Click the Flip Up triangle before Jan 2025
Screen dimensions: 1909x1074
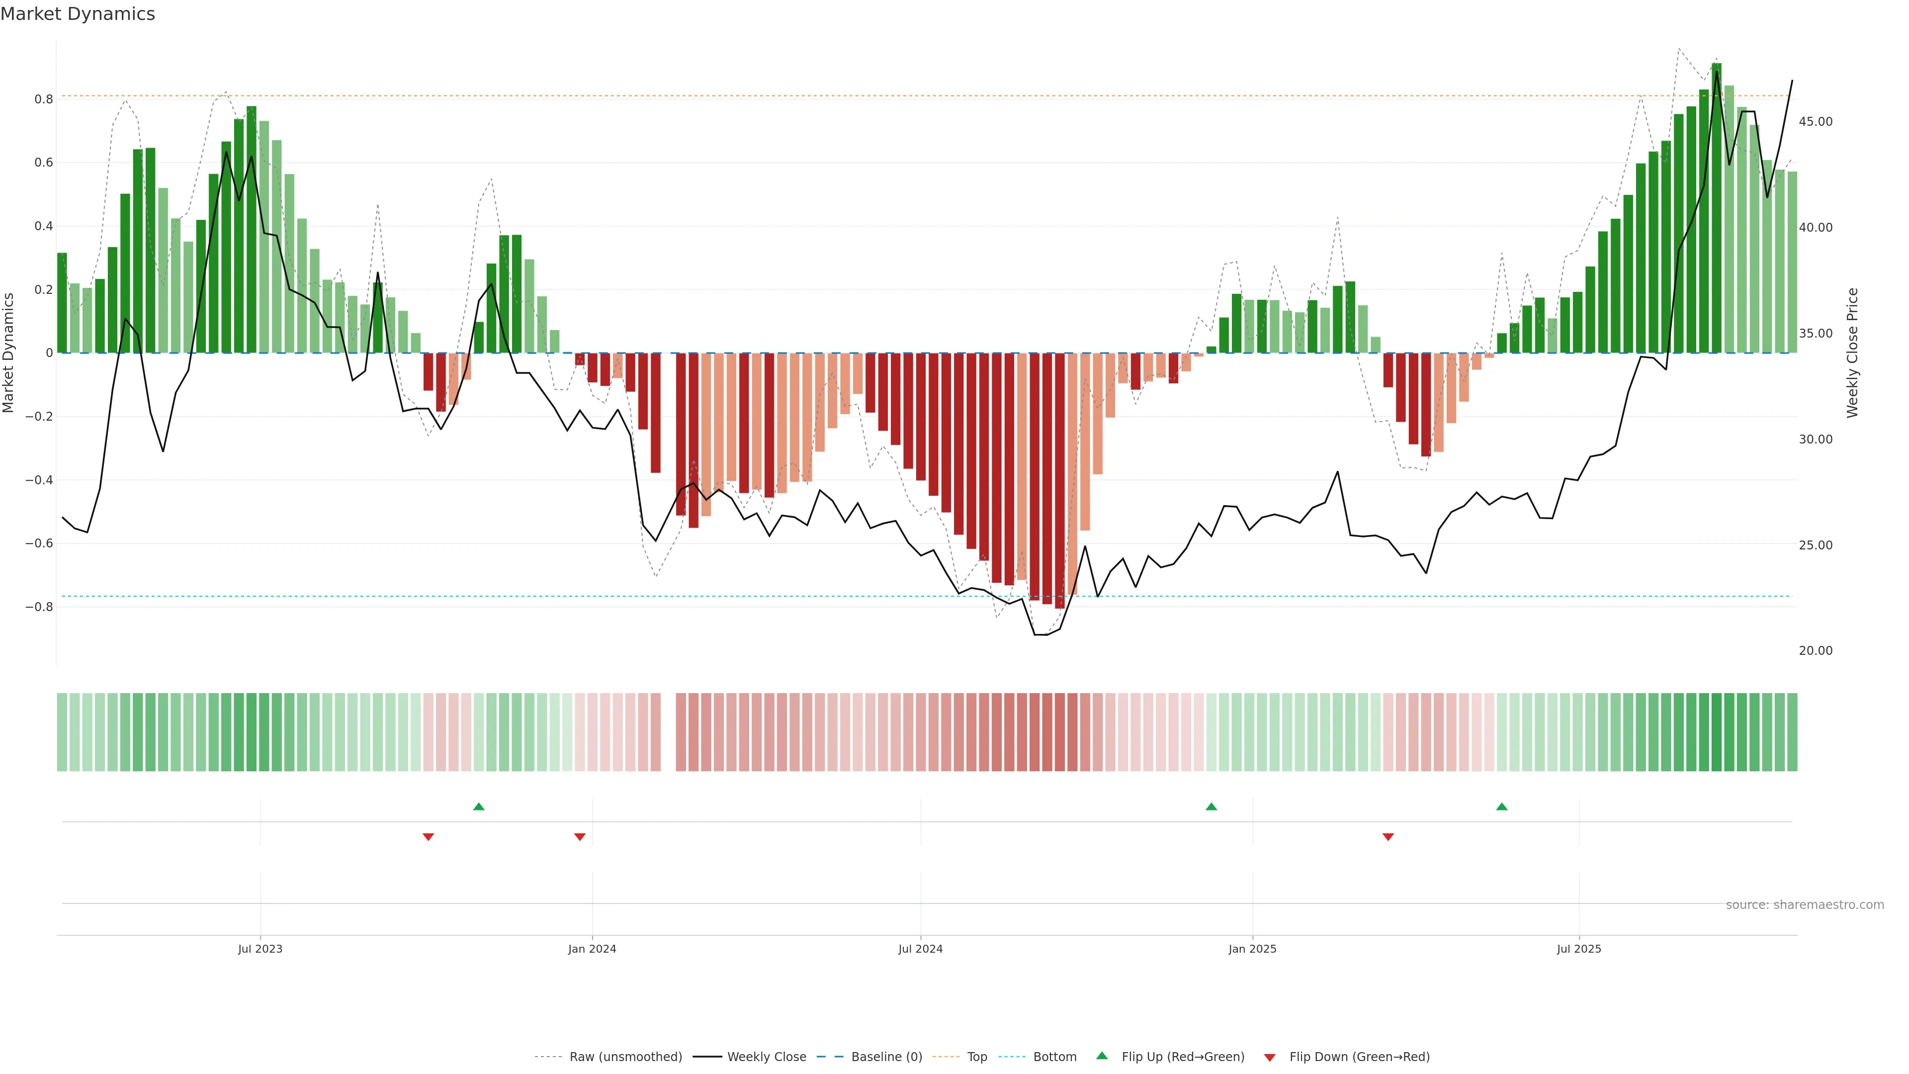tap(1211, 806)
